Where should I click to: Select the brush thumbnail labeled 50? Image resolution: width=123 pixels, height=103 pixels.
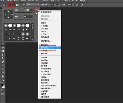pos(23,38)
